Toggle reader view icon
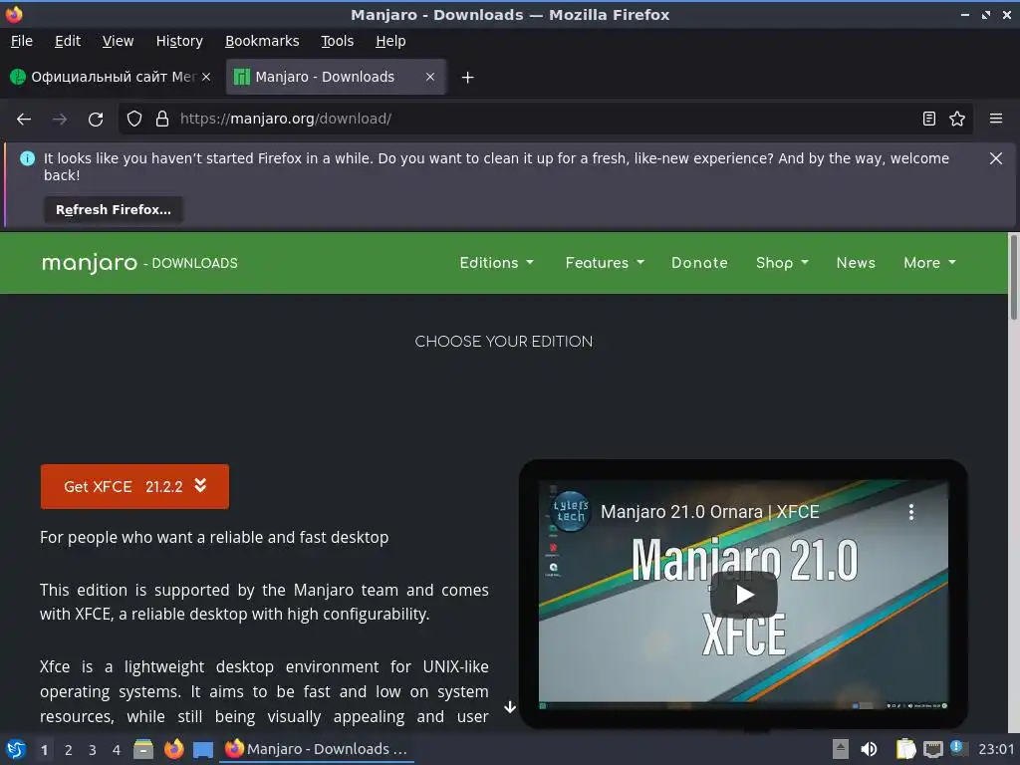 coord(929,119)
